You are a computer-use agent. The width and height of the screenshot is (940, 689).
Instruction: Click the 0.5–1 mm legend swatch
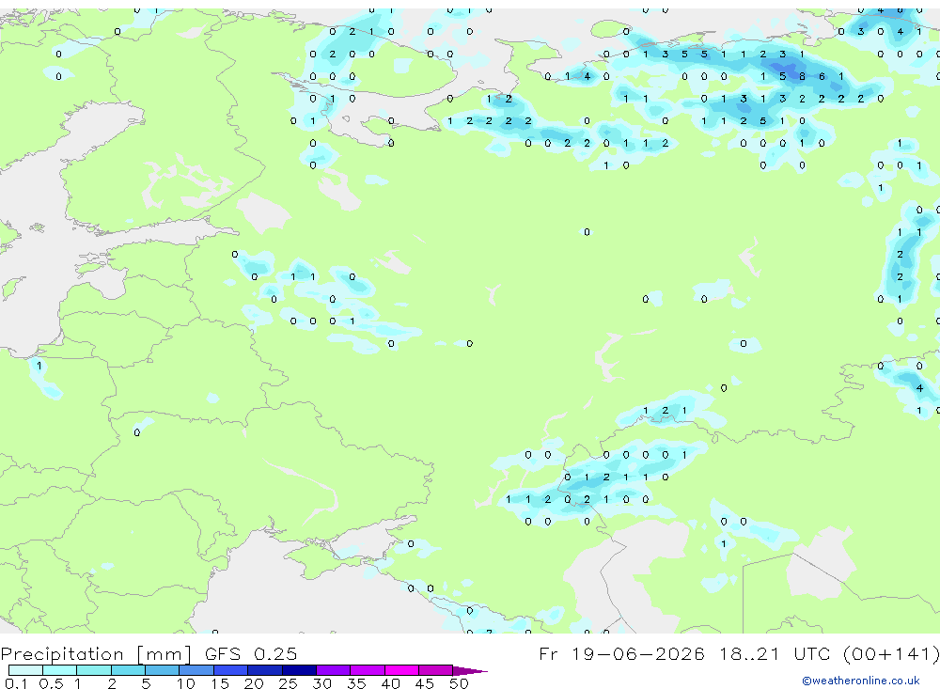(x=60, y=670)
